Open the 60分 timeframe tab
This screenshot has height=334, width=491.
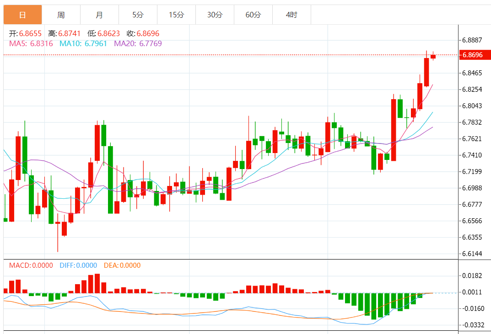(253, 15)
